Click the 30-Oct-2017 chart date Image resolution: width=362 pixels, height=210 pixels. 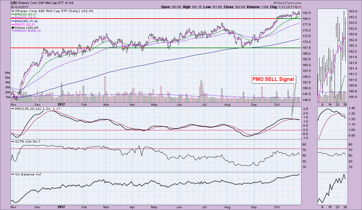click(19, 7)
